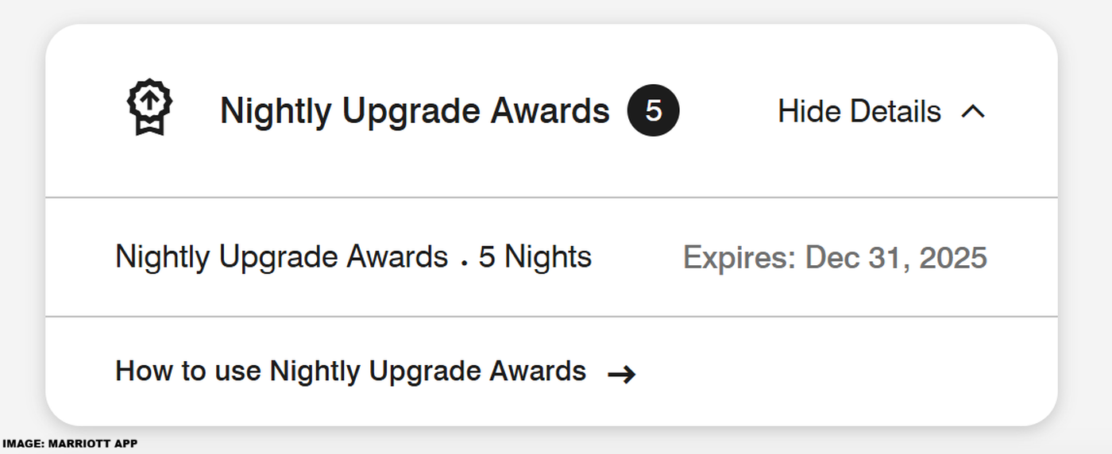Click the Nightly Upgrade Awards row label

[281, 257]
